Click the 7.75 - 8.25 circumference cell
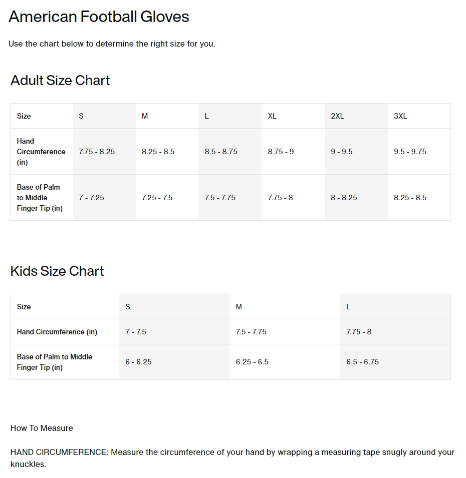Viewport: 466px width, 478px height. (104, 152)
